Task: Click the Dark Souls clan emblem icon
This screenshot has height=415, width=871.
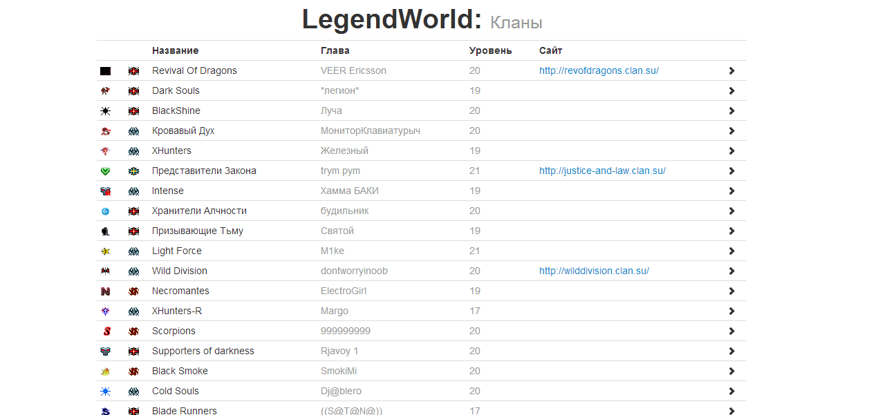Action: coord(105,91)
